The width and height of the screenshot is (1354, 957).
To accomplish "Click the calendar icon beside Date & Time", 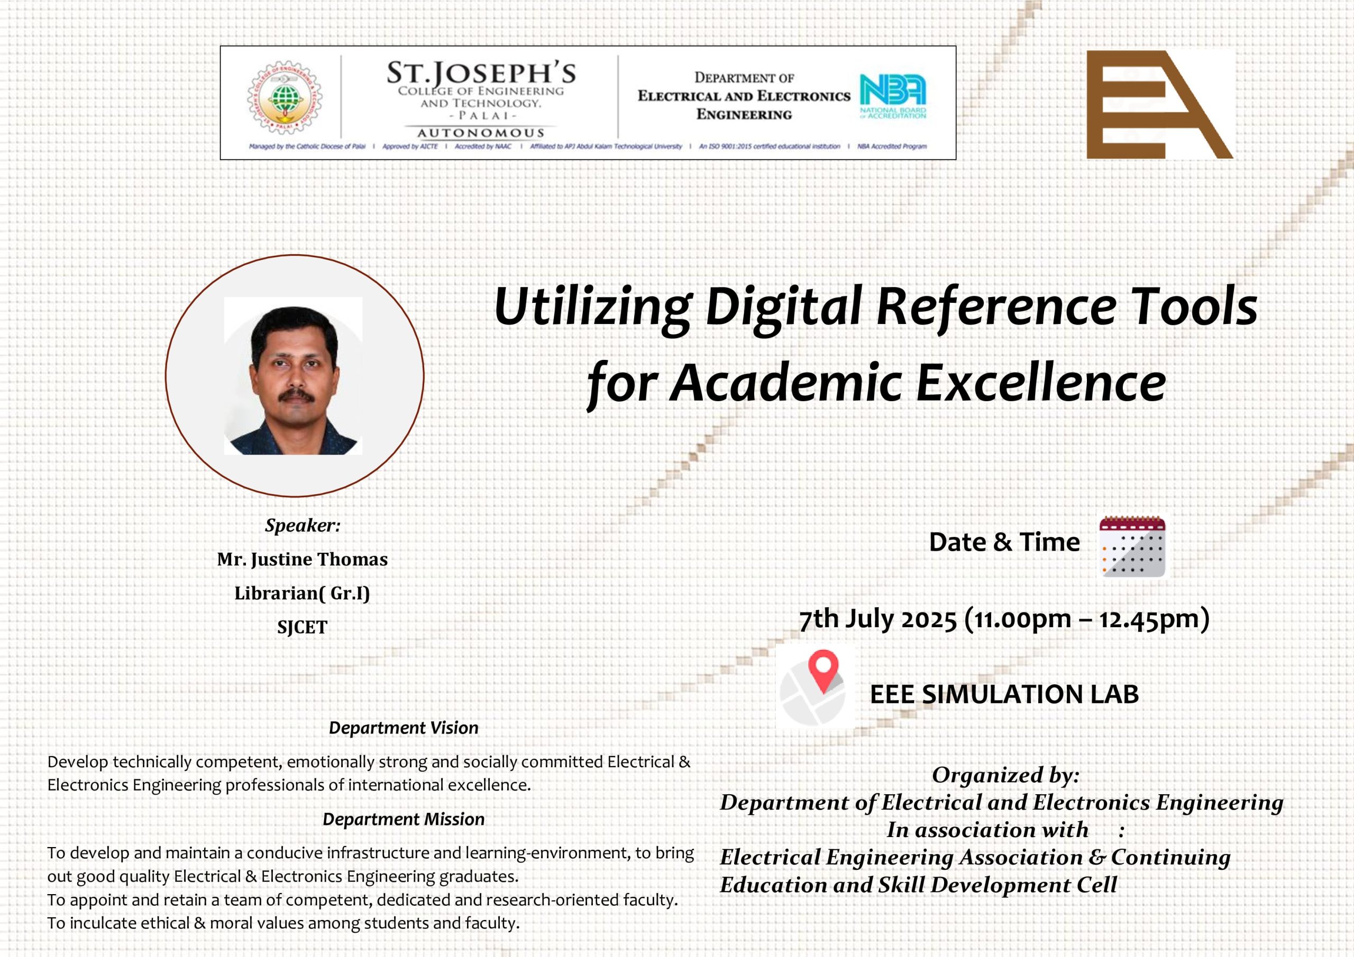I will pyautogui.click(x=1132, y=546).
